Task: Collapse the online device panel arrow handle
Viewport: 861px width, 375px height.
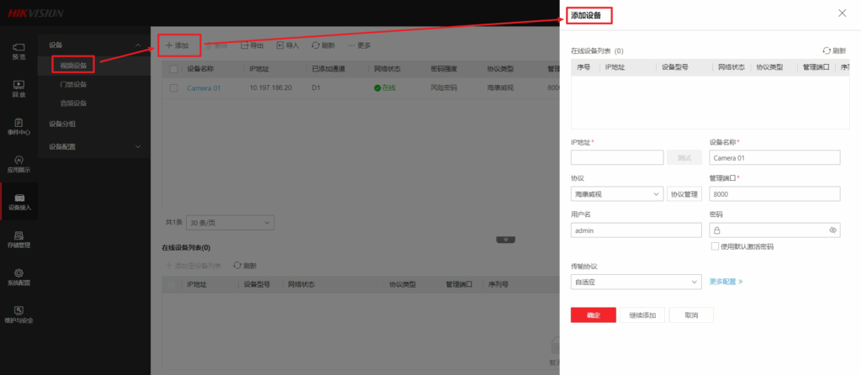Action: coord(505,240)
